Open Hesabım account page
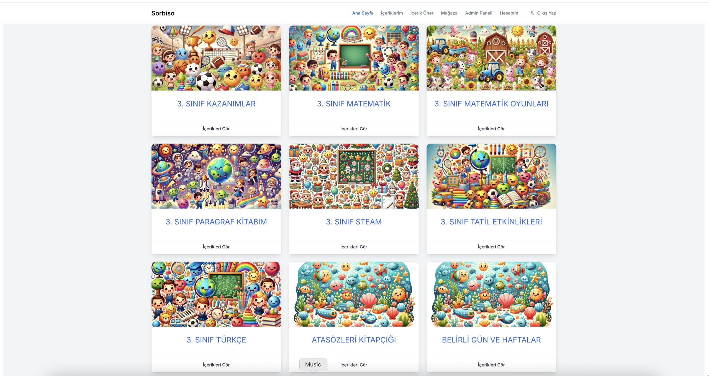 click(509, 13)
